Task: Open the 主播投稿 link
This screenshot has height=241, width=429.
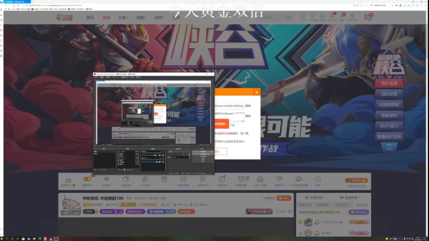Action: point(315,198)
